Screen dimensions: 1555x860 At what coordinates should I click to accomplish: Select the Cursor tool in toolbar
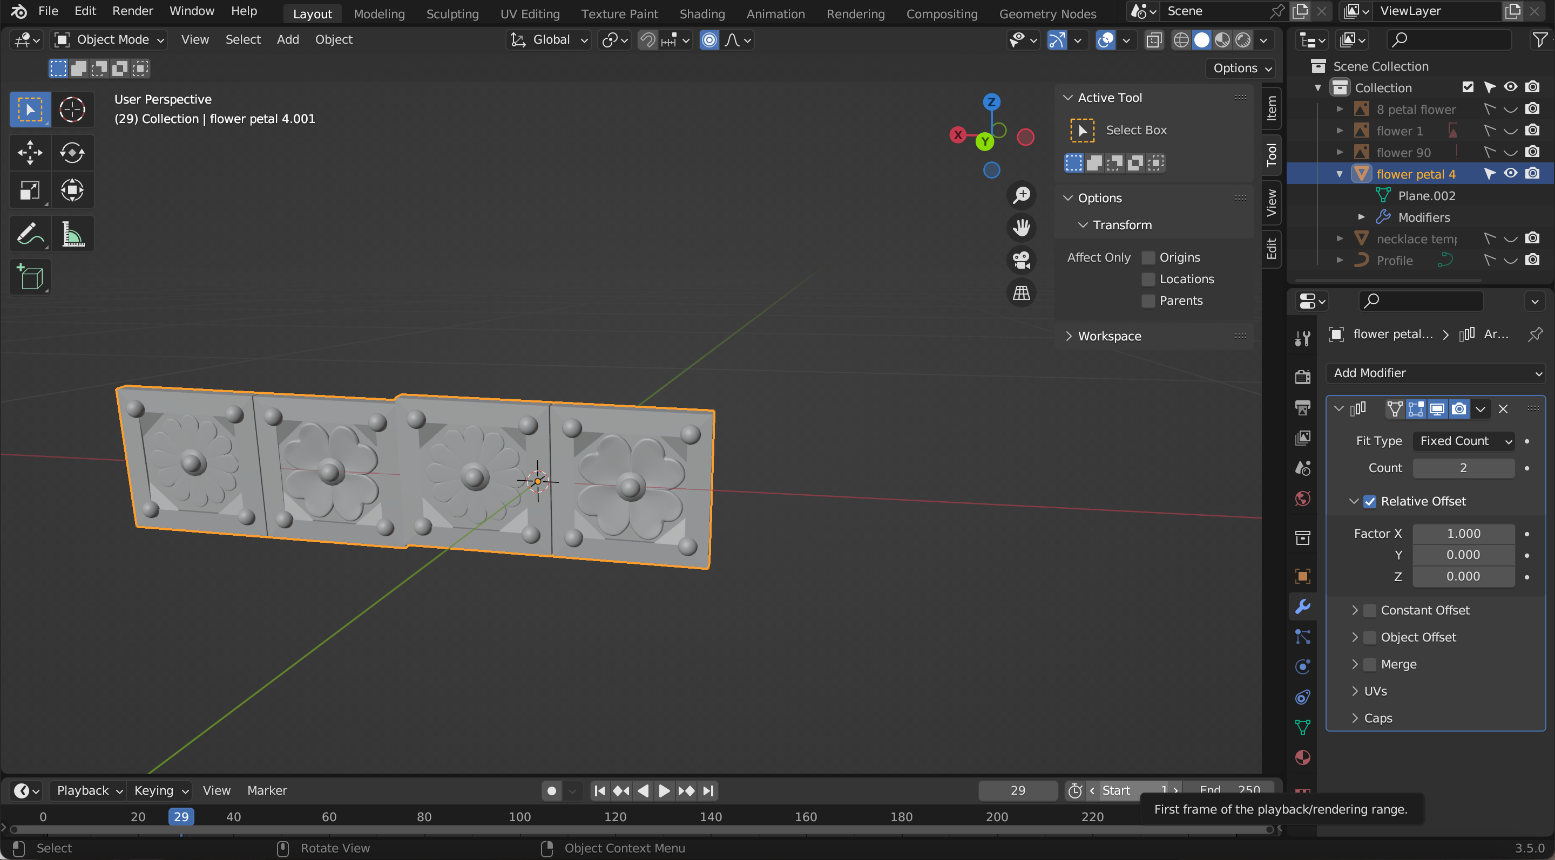[72, 109]
